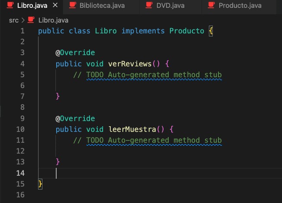282x203 pixels.
Task: Click the class closing brace on line 15
Action: click(x=40, y=184)
